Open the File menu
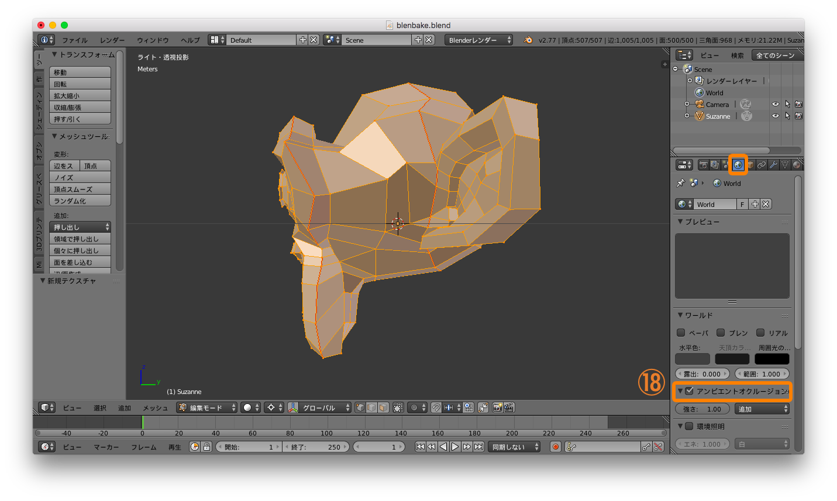This screenshot has height=501, width=837. (75, 40)
